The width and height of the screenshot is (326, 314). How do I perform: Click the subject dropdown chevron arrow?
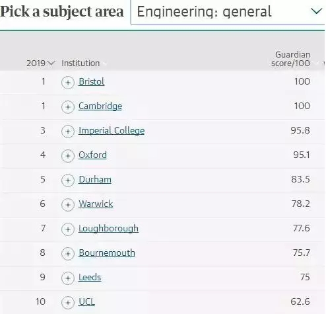coord(316,11)
